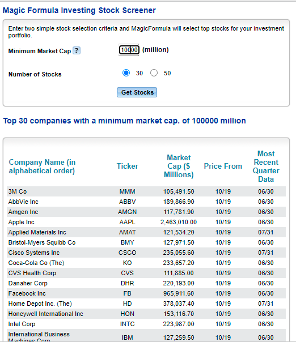
Task: Click the CVS ticker symbol
Action: pos(128,273)
